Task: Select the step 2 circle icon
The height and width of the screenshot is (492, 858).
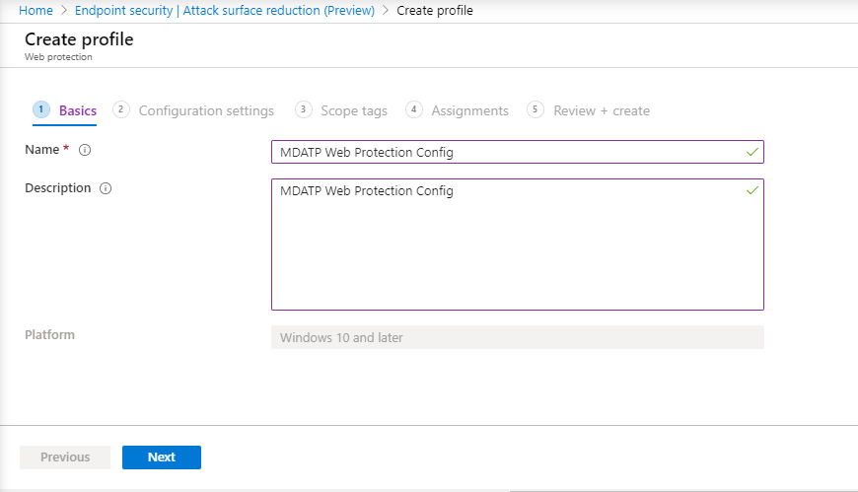Action: tap(121, 109)
